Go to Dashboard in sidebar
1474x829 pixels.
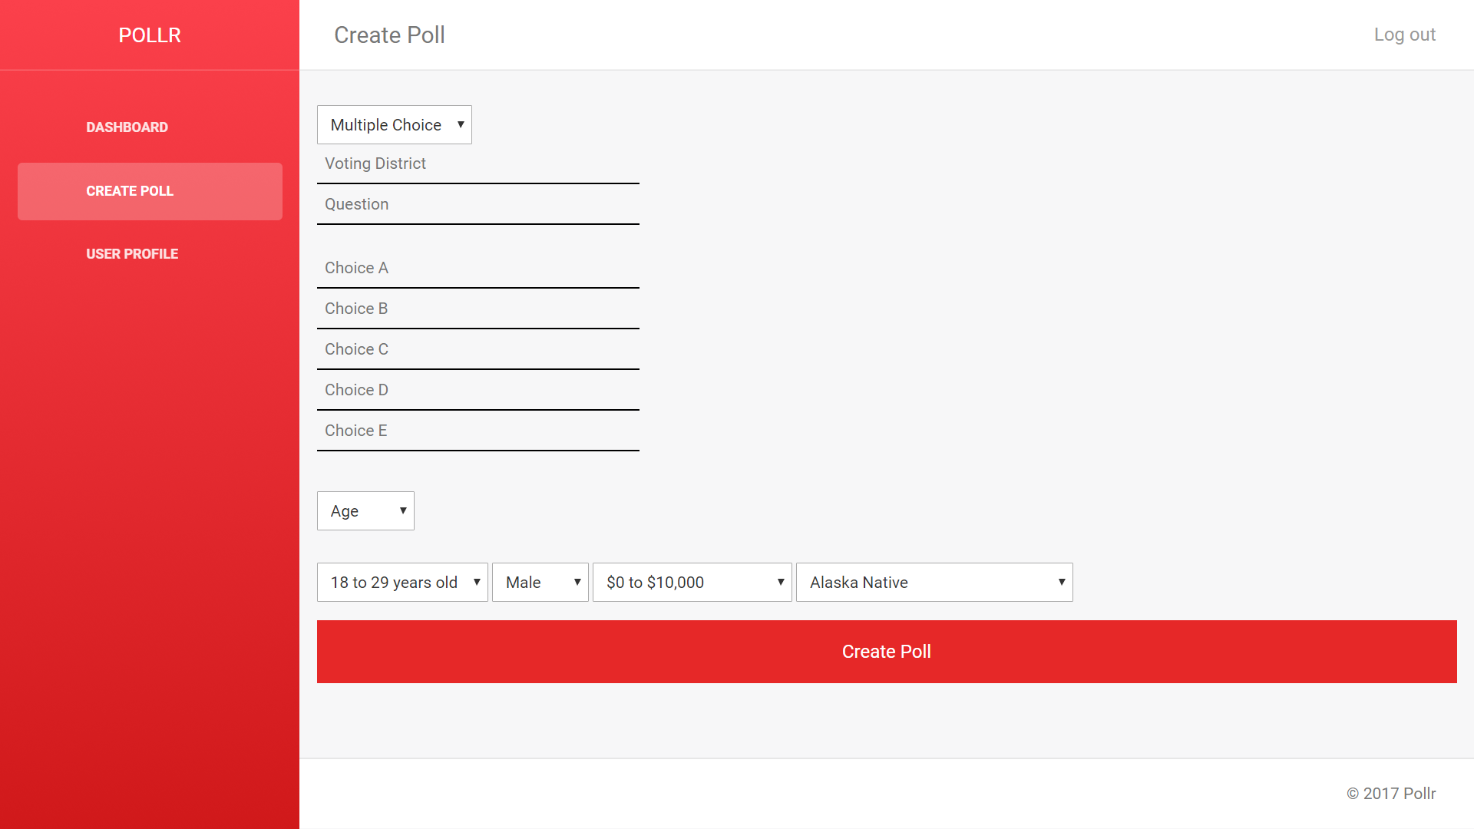127,127
